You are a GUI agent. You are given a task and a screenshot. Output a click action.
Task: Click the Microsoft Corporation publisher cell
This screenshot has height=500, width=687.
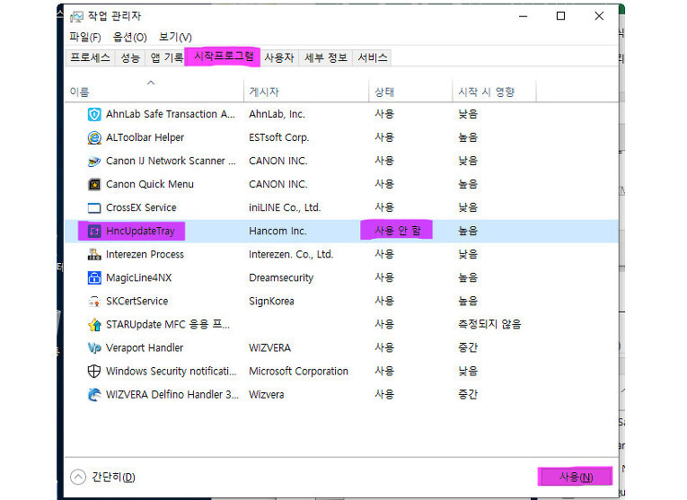[x=298, y=372]
